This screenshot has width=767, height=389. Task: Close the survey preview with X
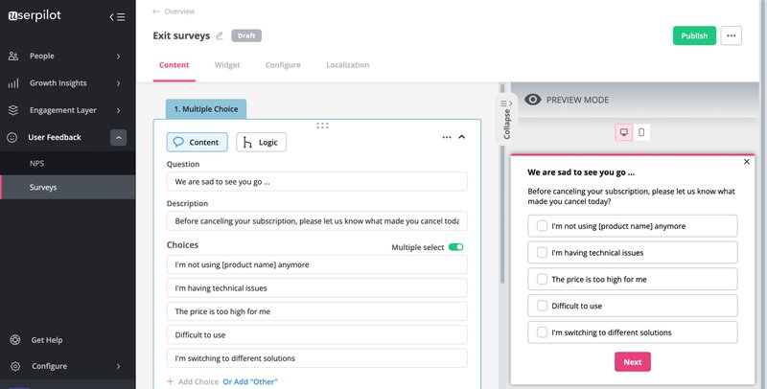pyautogui.click(x=747, y=162)
